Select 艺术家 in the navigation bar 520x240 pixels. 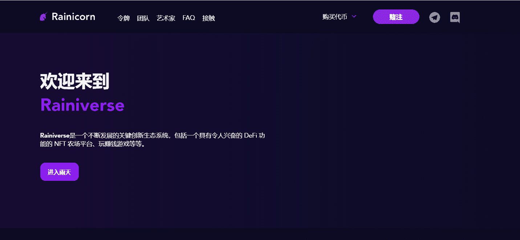tap(166, 18)
